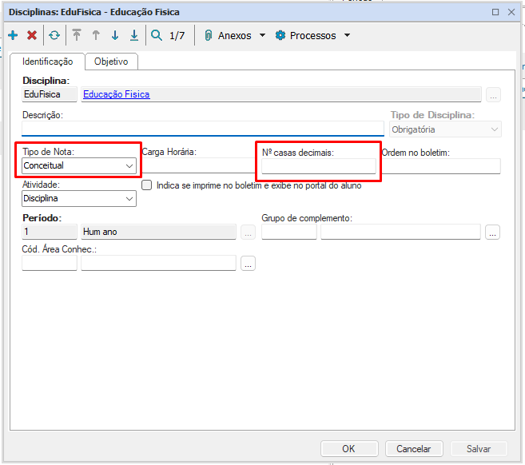Click the Cancelar button
Screen dimensions: 525x465
[414, 448]
